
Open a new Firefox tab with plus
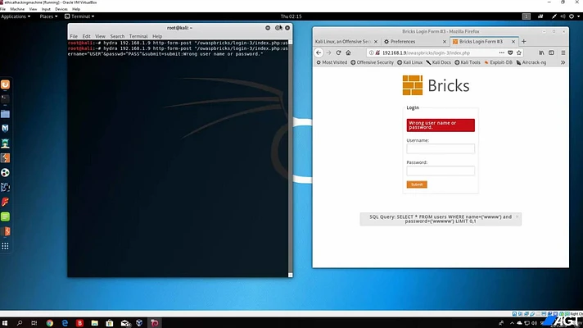[524, 41]
